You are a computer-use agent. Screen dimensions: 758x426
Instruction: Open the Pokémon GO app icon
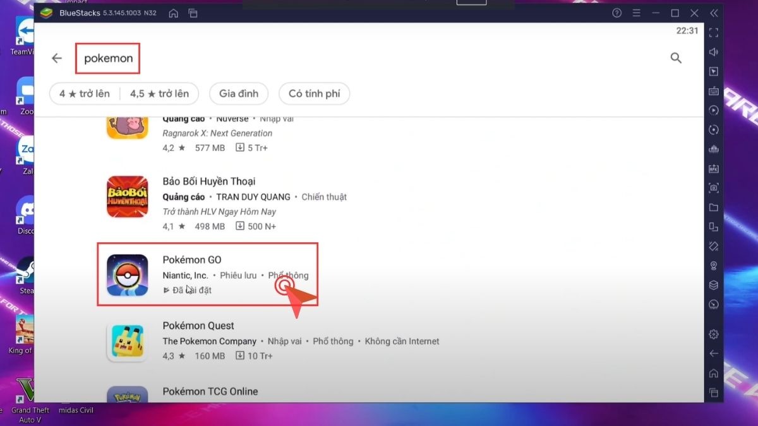pyautogui.click(x=127, y=275)
